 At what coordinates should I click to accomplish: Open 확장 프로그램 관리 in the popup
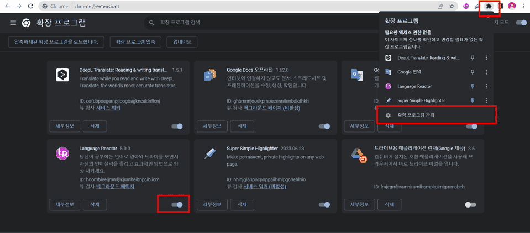pos(436,115)
